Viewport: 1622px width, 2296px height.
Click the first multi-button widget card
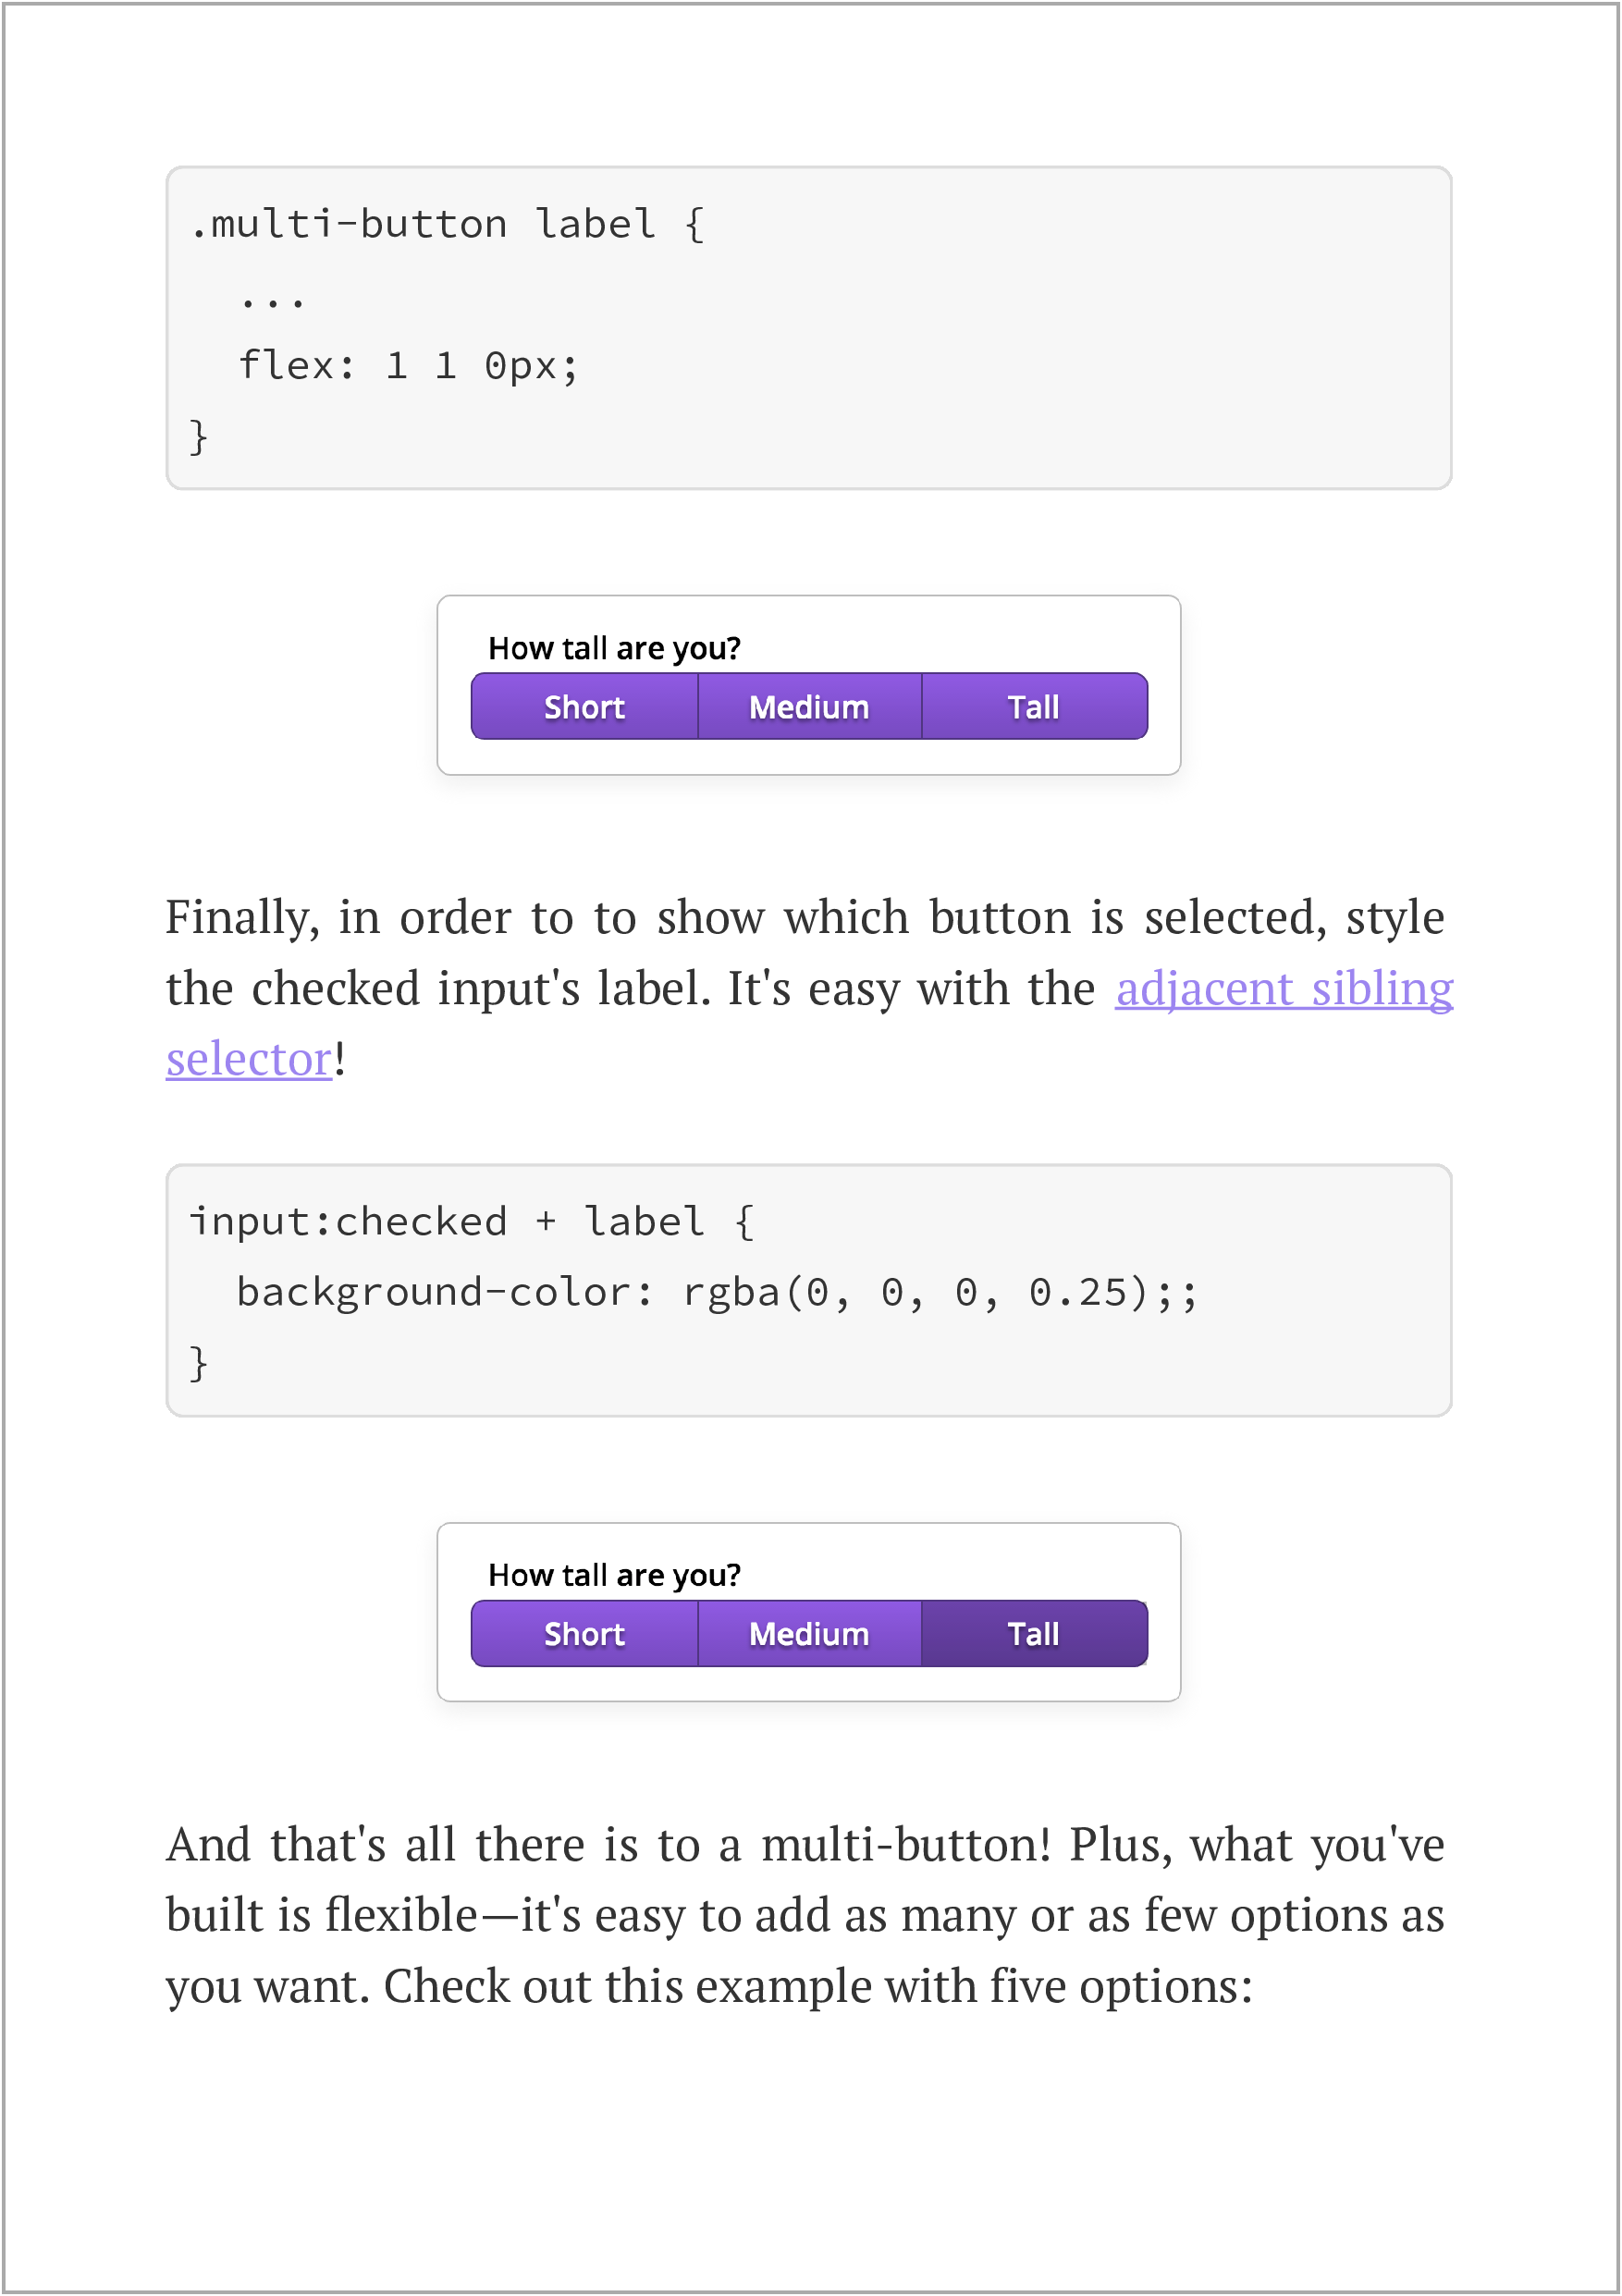tap(808, 685)
